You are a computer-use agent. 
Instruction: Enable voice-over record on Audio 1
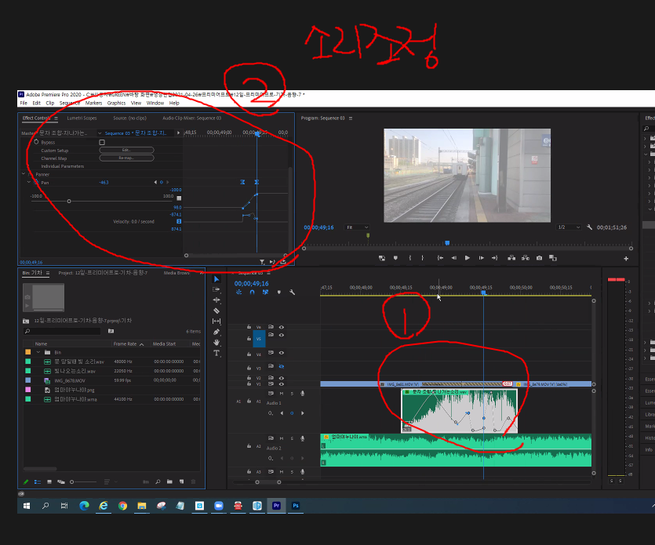coord(303,394)
